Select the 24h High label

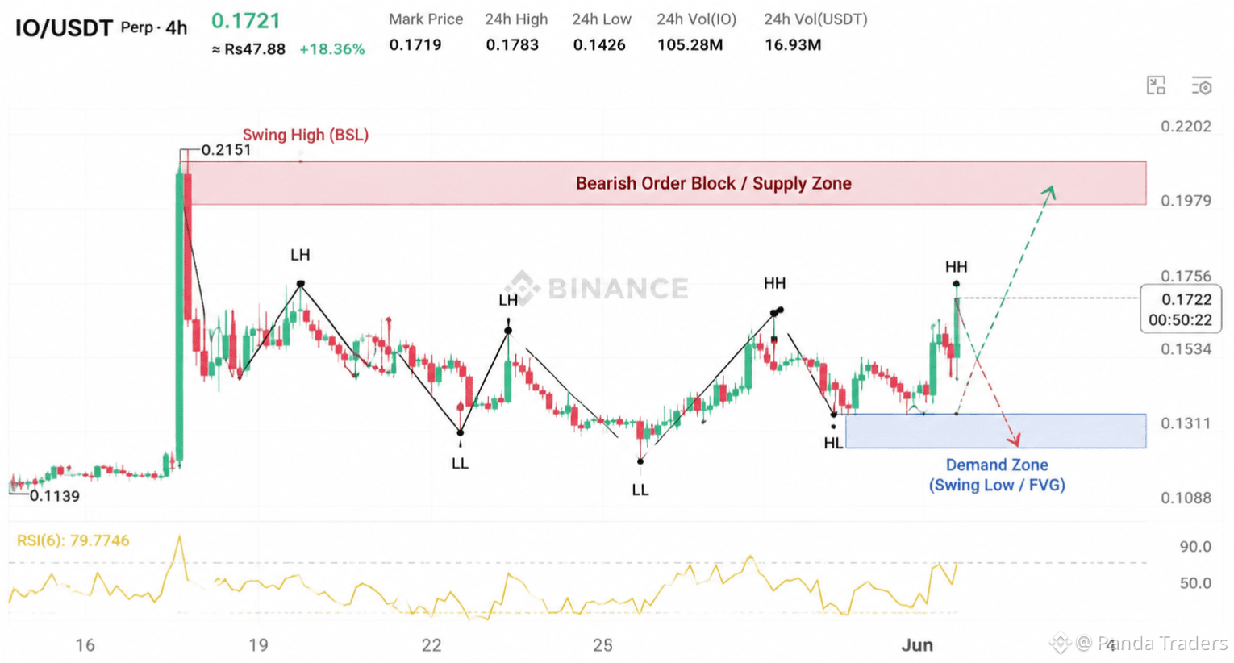(516, 19)
